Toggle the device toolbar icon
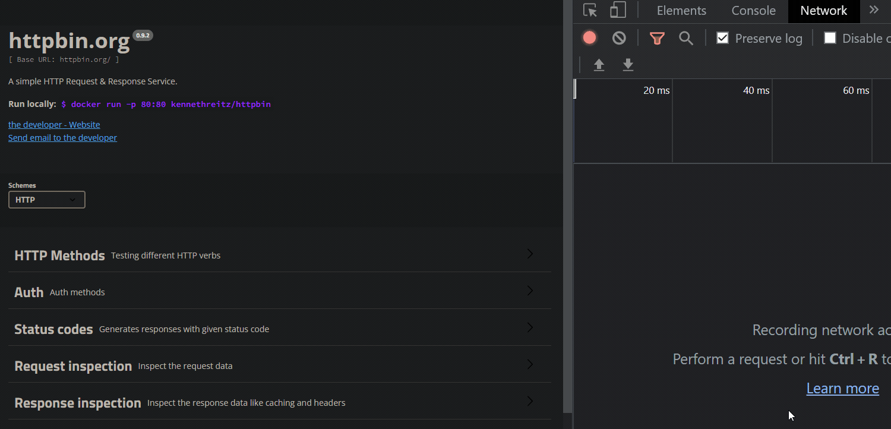Screen dimensions: 891x429 click(618, 10)
